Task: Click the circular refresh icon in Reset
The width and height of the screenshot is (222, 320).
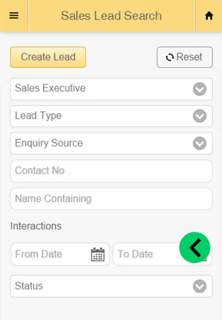Action: point(170,57)
